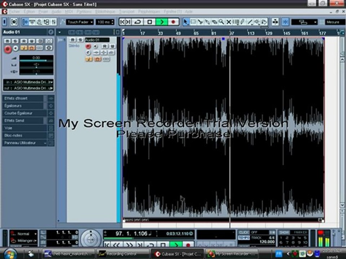Click the track list lock button

[x=97, y=59]
